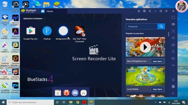Focus the Pesquisar search field
This screenshot has height=105, width=188.
142,27
